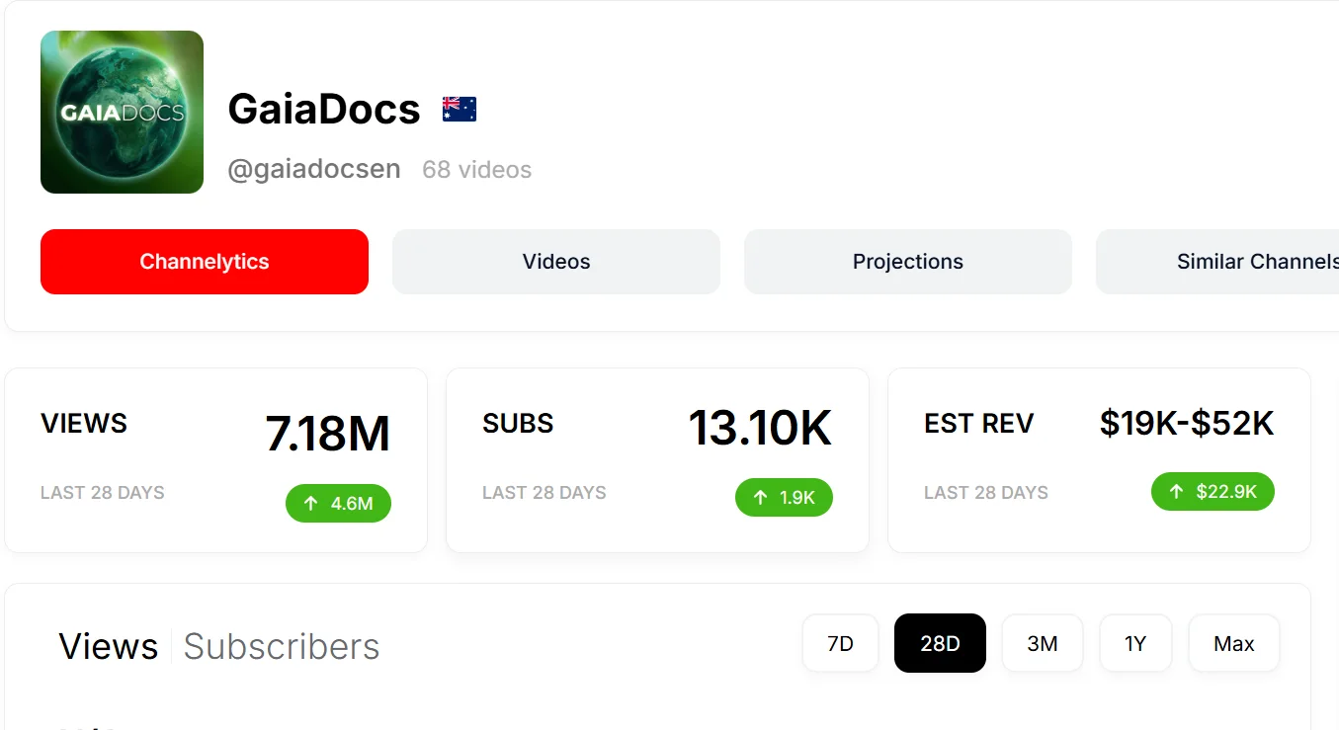Open the Channelytics tab

[205, 262]
